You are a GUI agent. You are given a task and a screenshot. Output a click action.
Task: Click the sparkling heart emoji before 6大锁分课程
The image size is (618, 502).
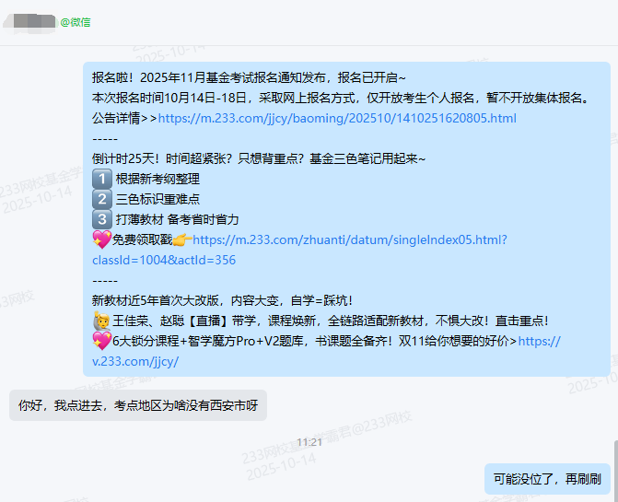(x=102, y=341)
